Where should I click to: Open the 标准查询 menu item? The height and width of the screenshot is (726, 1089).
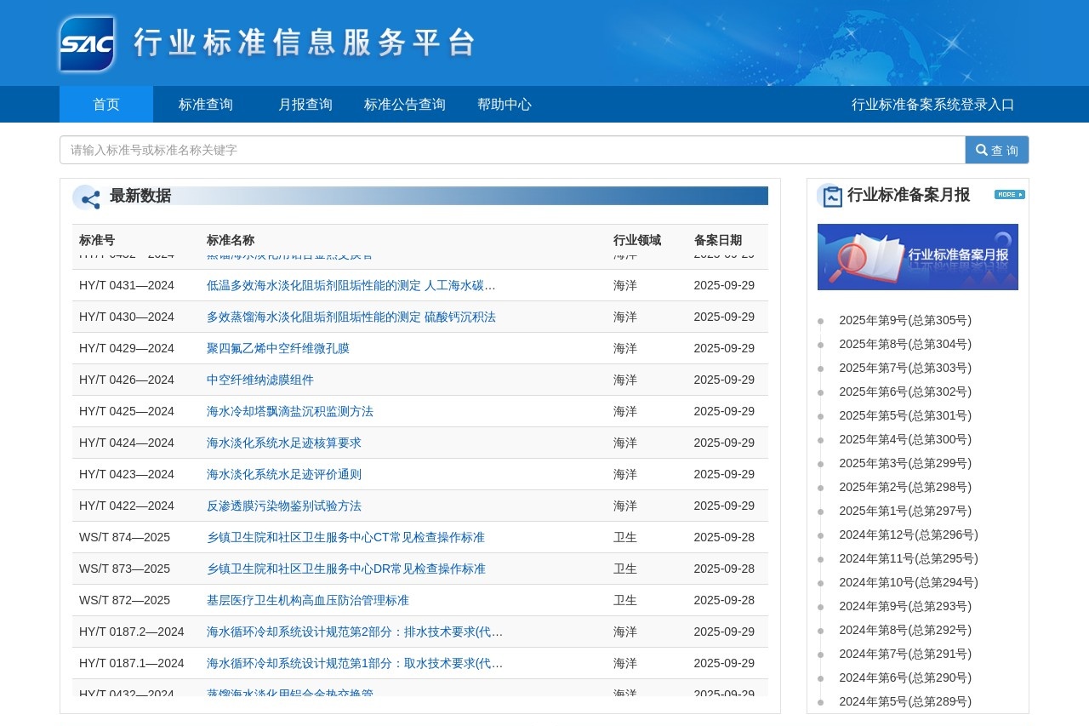coord(206,105)
